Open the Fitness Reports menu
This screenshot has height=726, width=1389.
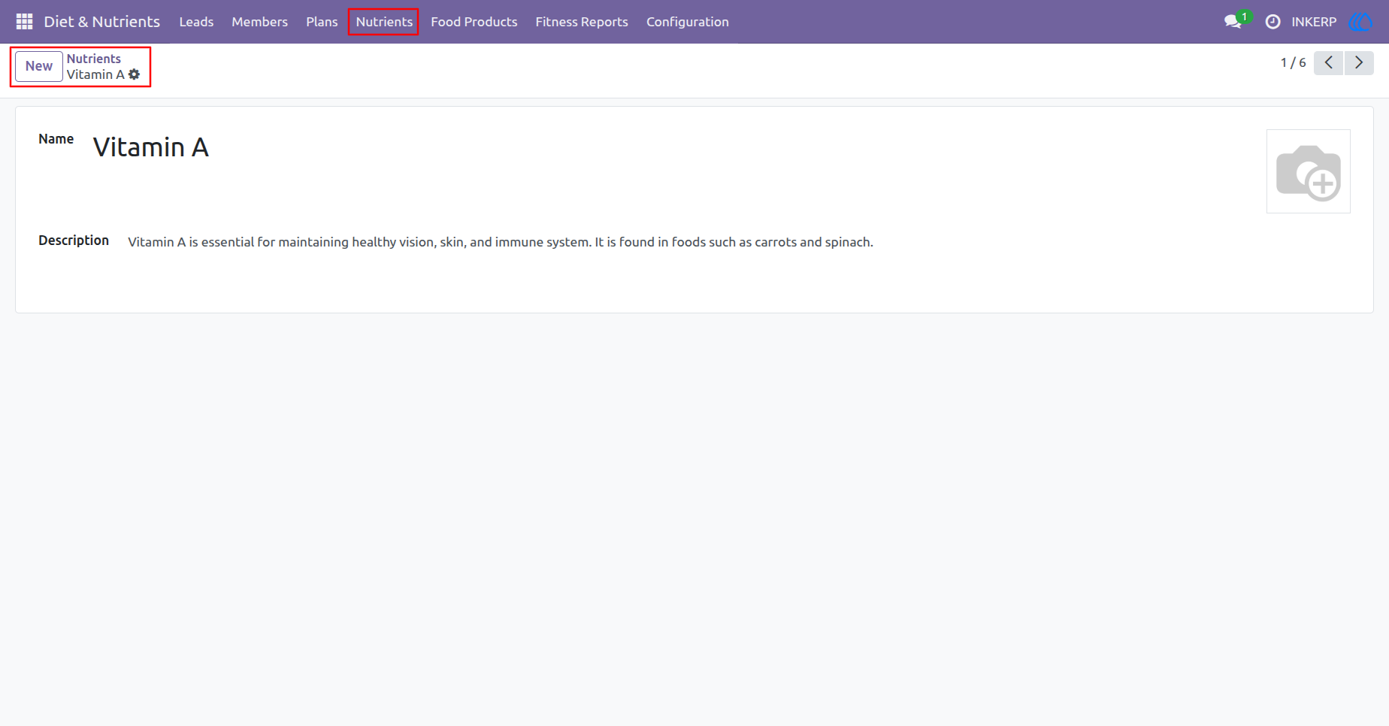(x=582, y=22)
